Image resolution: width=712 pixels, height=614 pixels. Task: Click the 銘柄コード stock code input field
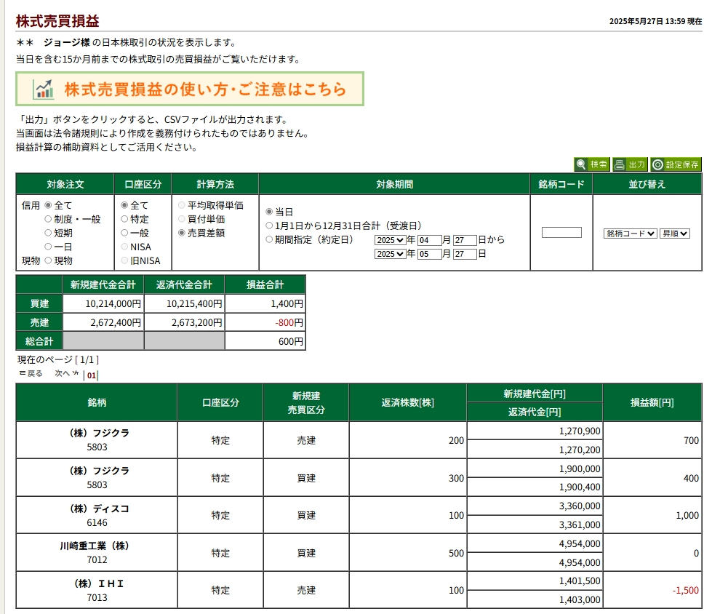(x=561, y=233)
